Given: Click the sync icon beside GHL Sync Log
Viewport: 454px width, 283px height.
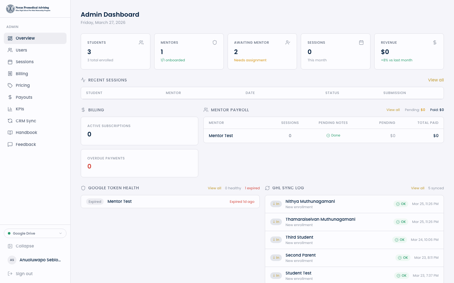Looking at the screenshot, I should click(x=267, y=188).
